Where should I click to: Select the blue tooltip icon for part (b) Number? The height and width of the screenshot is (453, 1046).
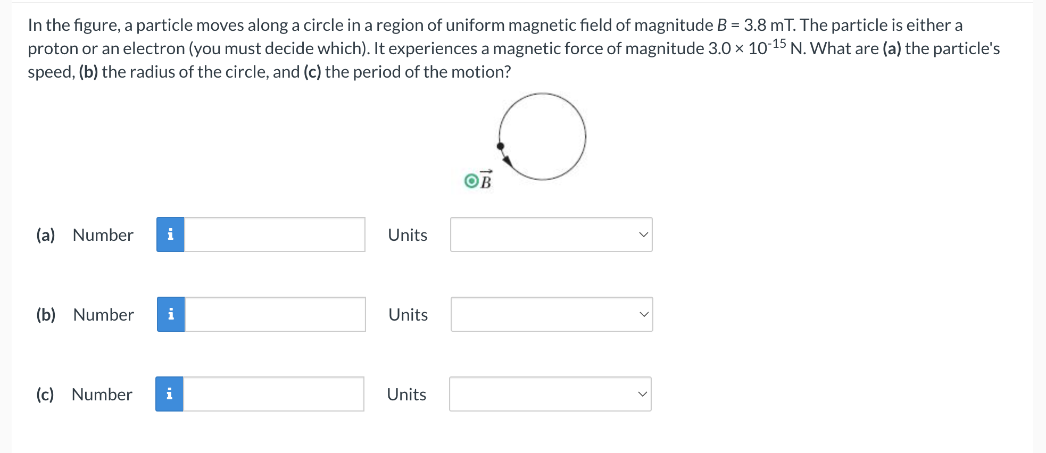click(x=170, y=314)
